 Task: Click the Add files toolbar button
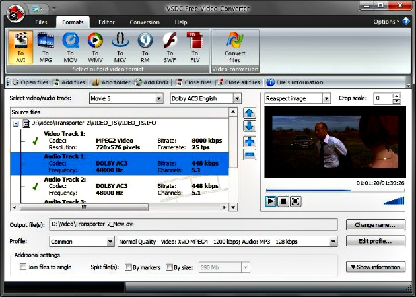pyautogui.click(x=69, y=82)
